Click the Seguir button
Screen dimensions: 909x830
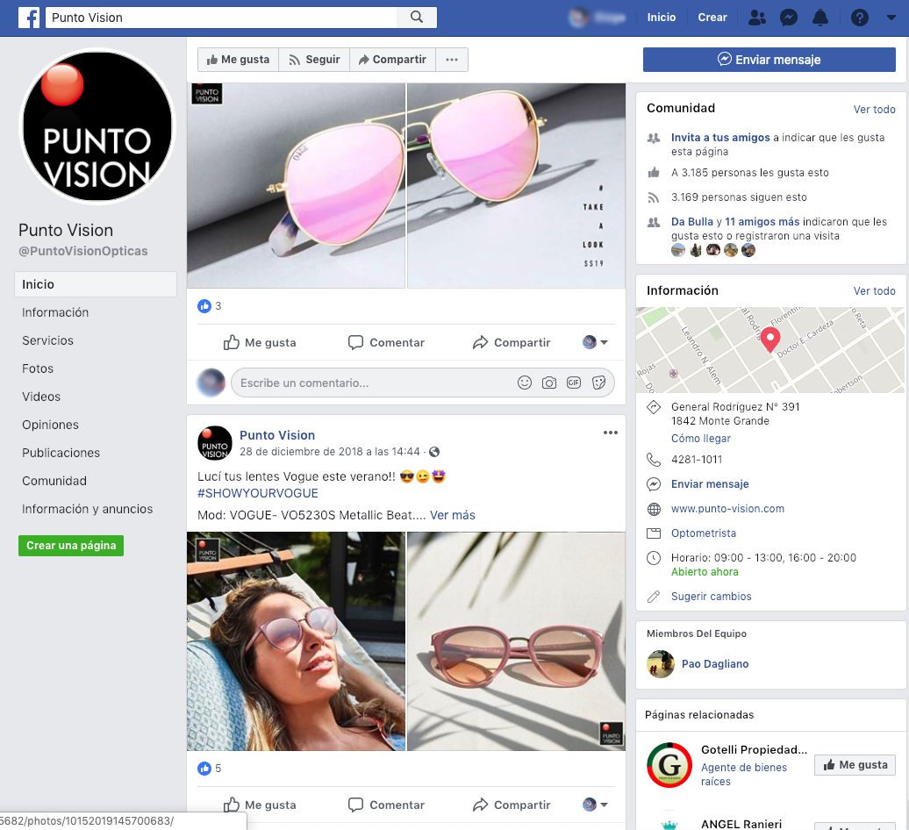314,60
